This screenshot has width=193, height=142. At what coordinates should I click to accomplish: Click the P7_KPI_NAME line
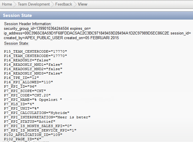[33, 100]
